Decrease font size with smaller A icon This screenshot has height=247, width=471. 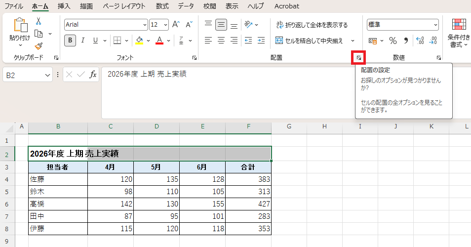coord(189,25)
